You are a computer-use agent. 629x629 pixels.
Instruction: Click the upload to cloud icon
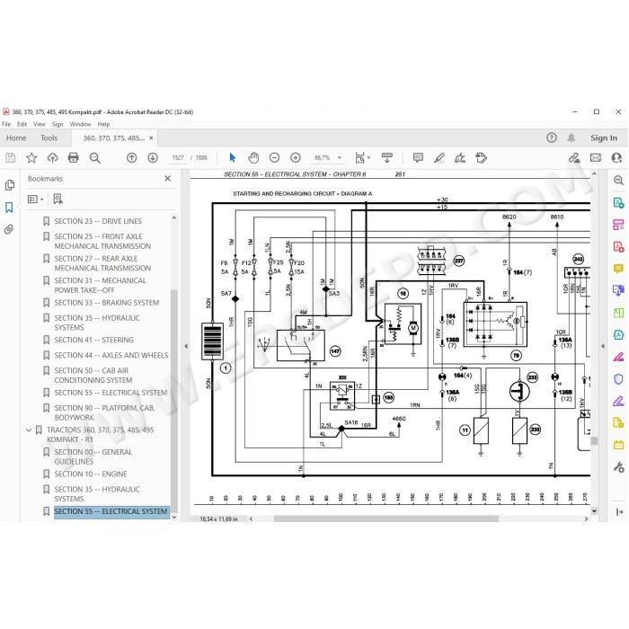point(52,157)
